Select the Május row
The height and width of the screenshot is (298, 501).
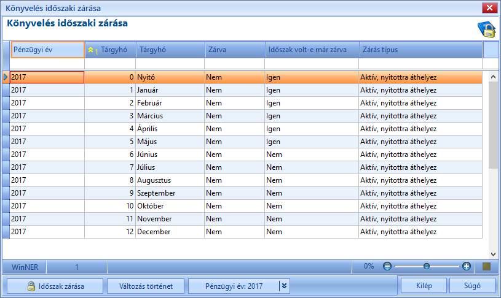tap(246, 142)
